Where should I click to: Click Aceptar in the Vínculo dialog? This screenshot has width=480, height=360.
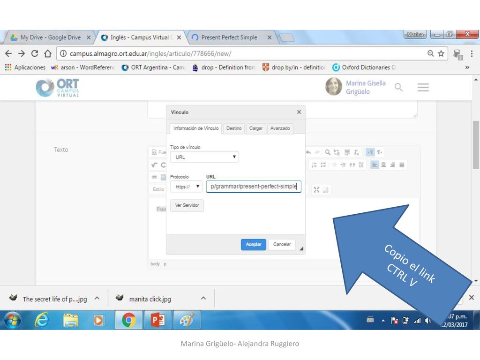(x=253, y=244)
